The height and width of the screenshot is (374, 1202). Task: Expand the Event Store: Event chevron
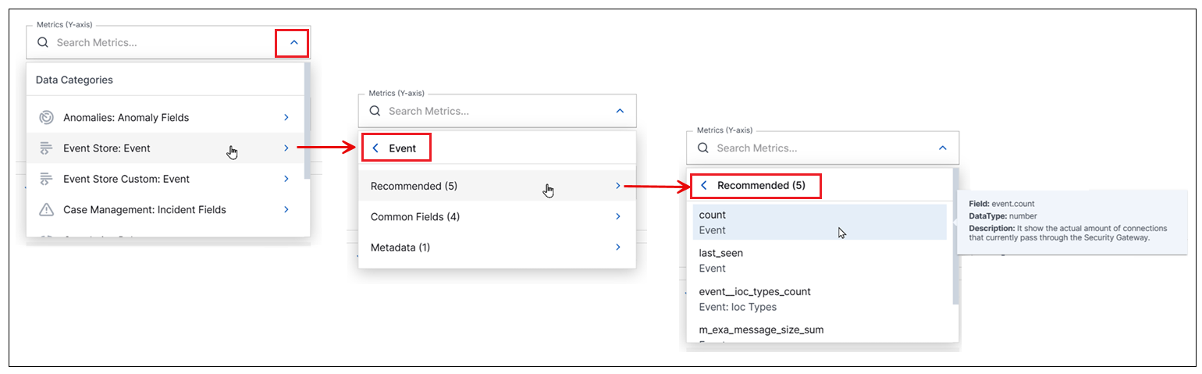coord(286,148)
